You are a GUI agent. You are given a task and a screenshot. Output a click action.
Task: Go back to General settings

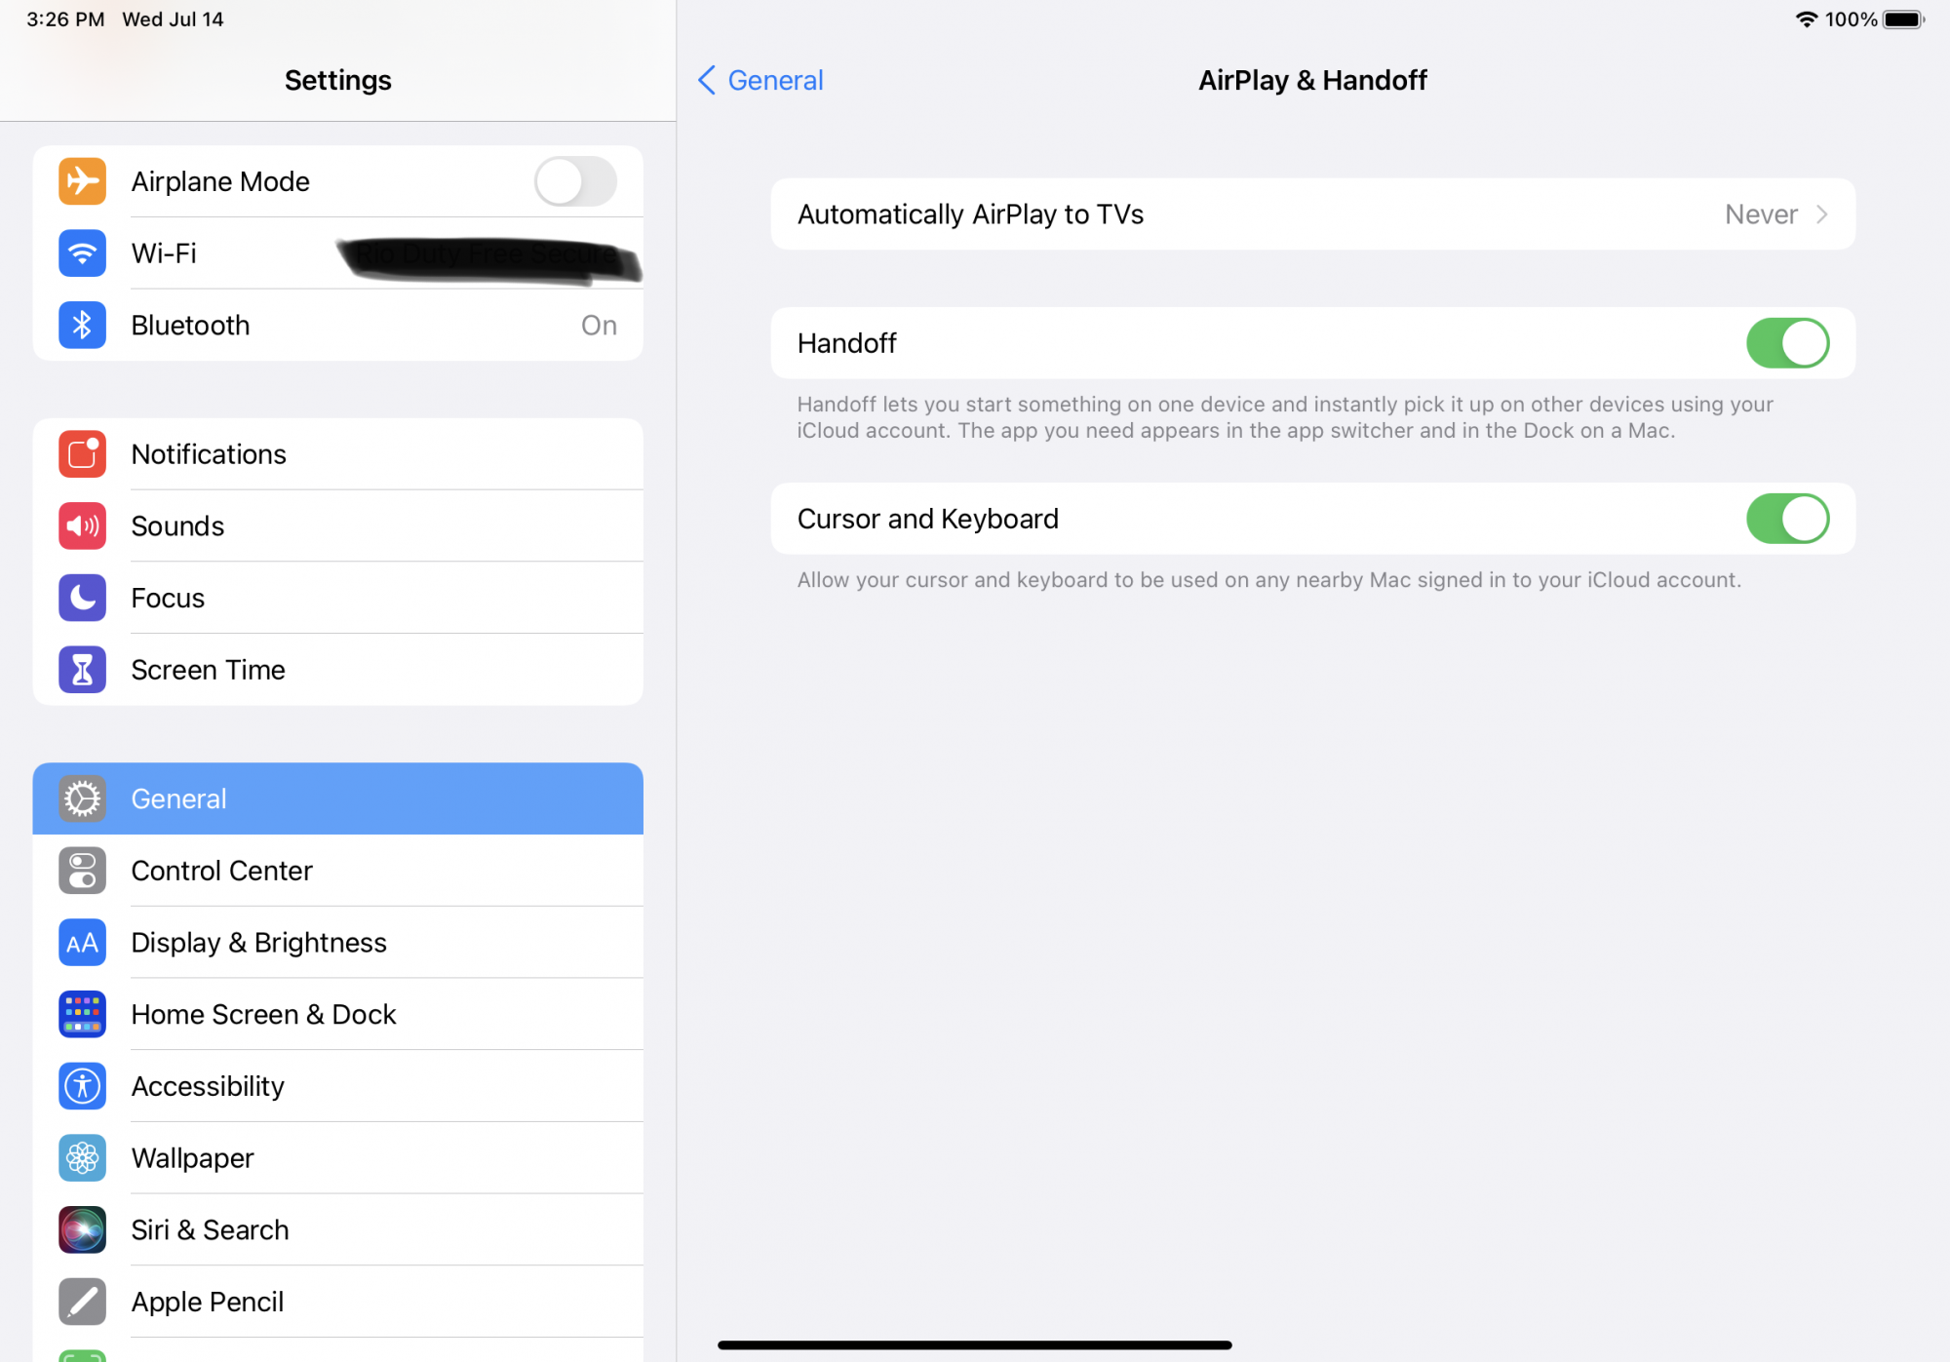click(775, 80)
